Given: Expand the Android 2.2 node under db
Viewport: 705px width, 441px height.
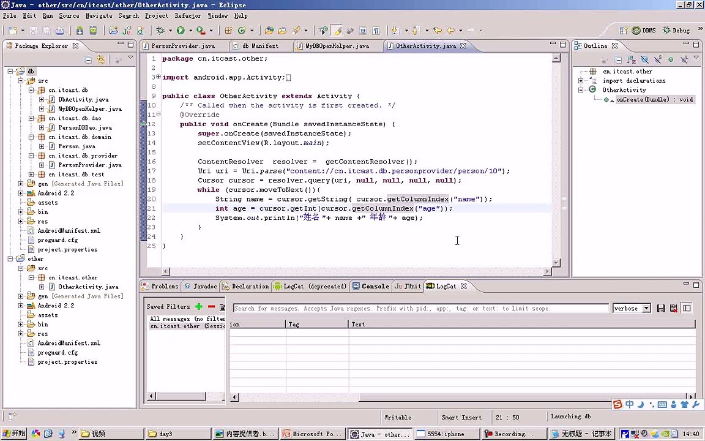Looking at the screenshot, I should tap(21, 193).
